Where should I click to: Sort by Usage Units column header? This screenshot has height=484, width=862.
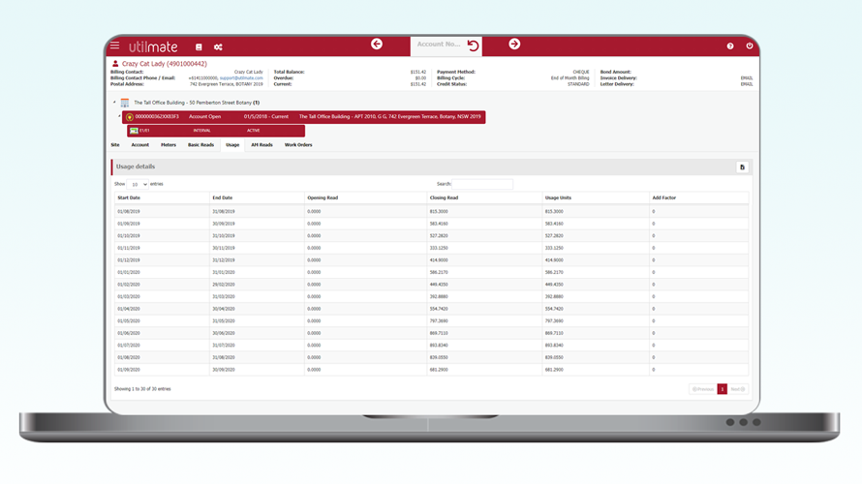(596, 197)
